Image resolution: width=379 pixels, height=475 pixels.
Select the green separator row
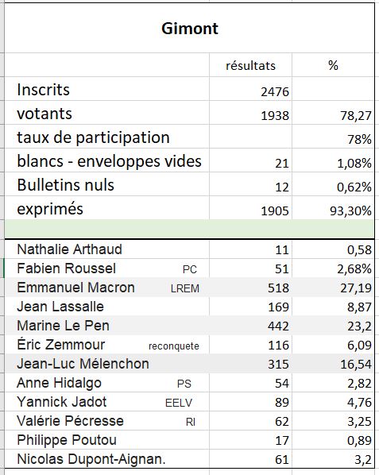pyautogui.click(x=190, y=229)
